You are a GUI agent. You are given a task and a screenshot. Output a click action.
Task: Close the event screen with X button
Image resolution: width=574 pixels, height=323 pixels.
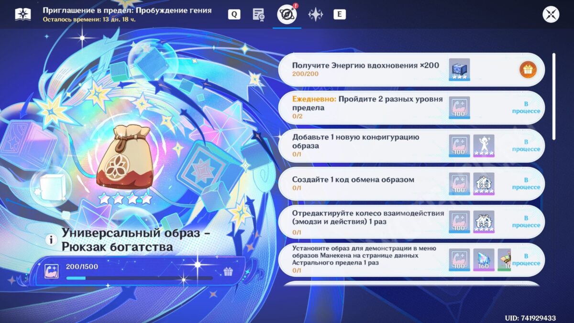551,14
